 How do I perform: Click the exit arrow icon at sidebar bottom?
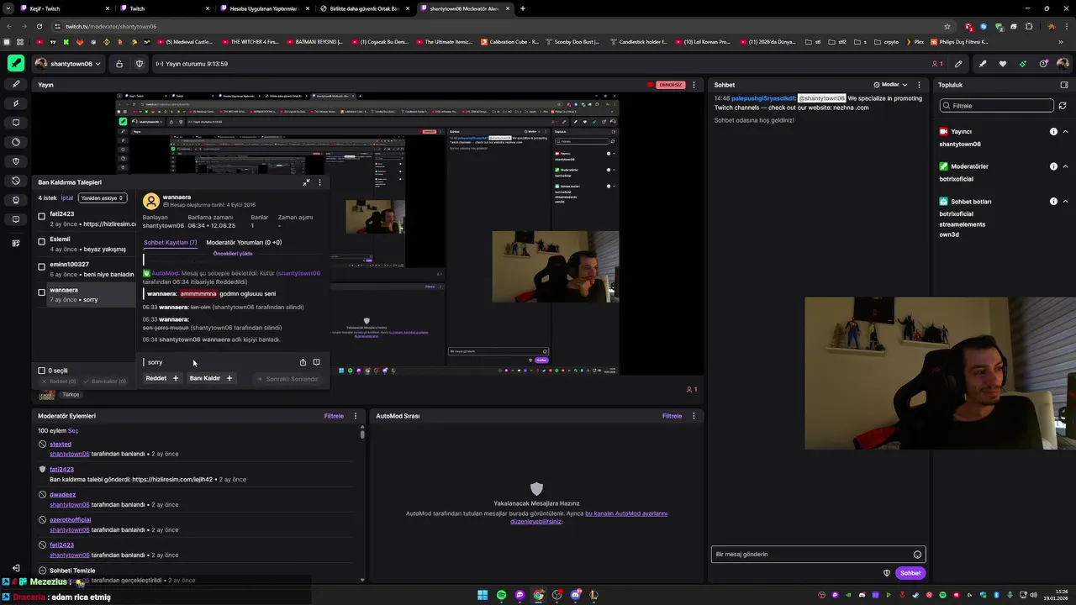[x=15, y=568]
